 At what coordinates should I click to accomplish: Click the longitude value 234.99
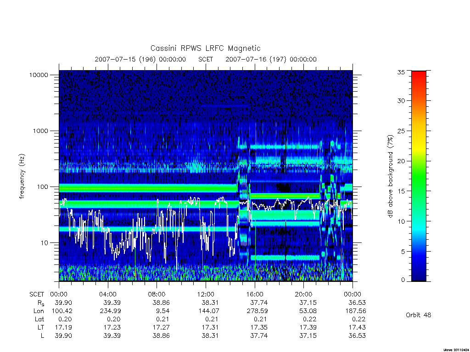click(x=110, y=311)
